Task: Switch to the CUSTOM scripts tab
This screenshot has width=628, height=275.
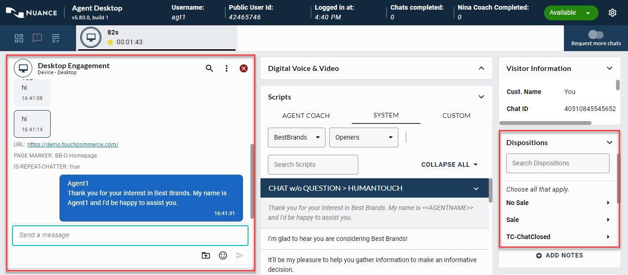Action: [x=456, y=116]
